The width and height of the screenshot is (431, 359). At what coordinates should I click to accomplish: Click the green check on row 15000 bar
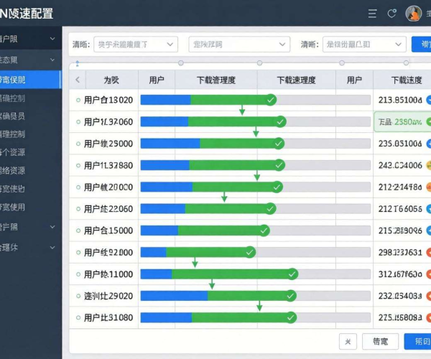264,230
